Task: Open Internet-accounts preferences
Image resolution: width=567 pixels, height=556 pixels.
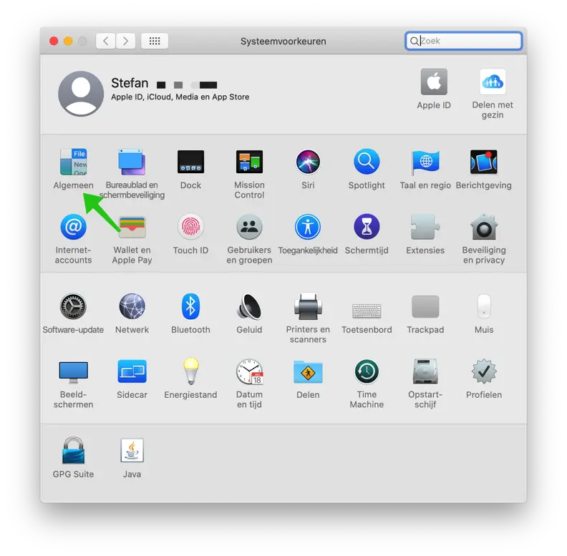Action: coord(74,227)
